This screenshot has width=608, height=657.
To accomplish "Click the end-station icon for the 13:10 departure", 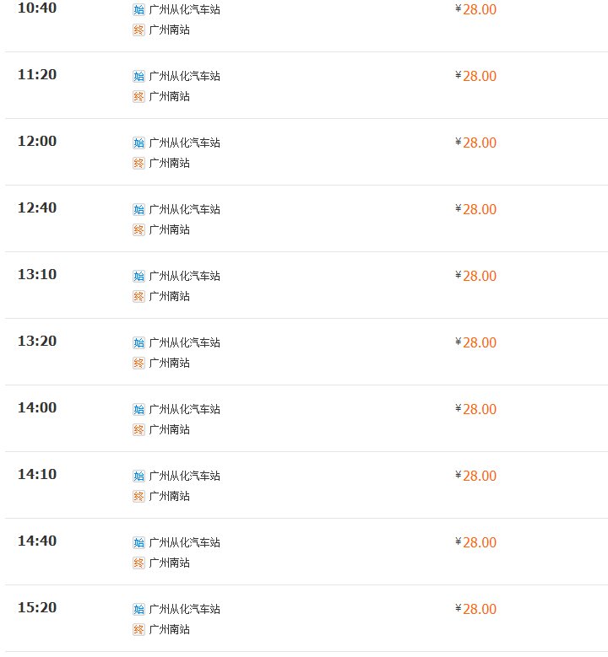I will click(138, 296).
